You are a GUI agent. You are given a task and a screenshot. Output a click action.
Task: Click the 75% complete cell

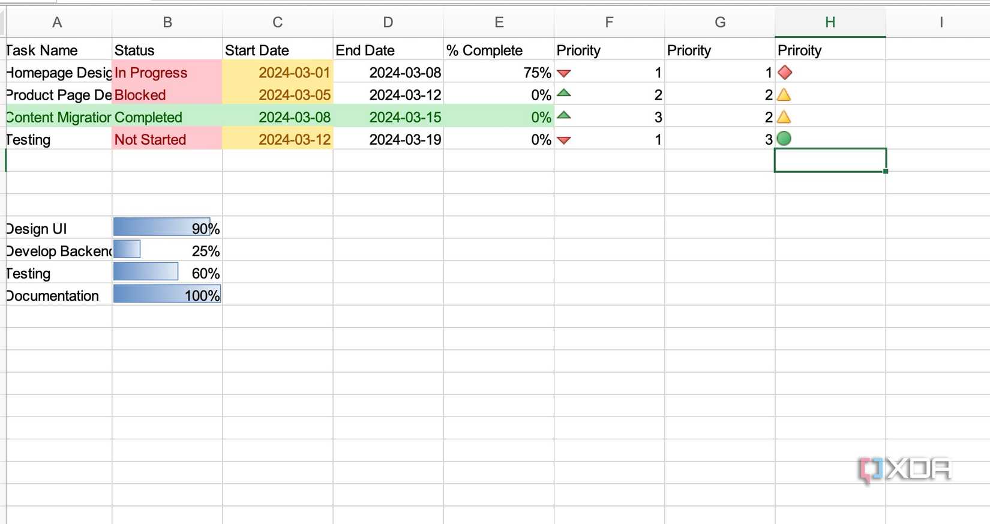click(x=499, y=73)
